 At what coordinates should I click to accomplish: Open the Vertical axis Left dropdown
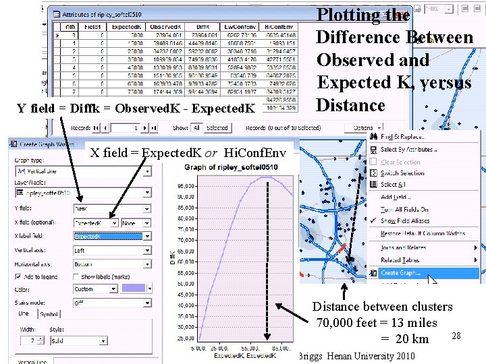pos(148,250)
